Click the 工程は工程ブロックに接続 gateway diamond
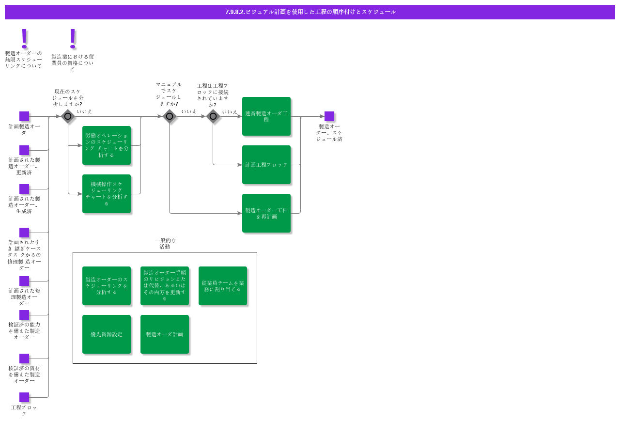 click(x=213, y=116)
